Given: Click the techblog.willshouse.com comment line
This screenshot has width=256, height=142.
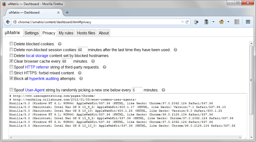Looking at the screenshot, I should (73, 100).
